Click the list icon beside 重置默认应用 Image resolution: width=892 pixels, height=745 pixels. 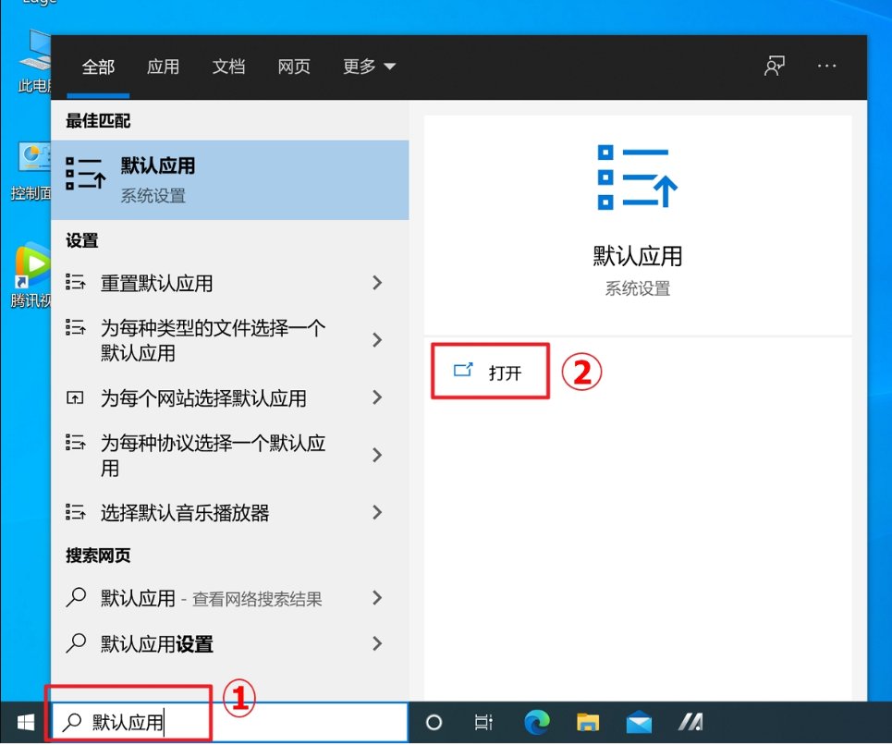click(76, 282)
